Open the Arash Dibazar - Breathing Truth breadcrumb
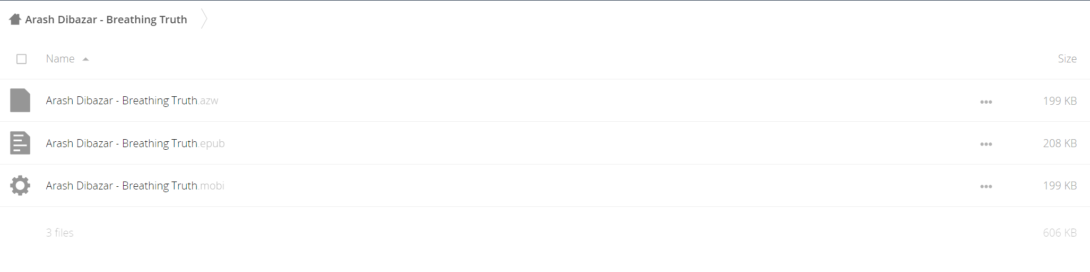 (x=106, y=20)
